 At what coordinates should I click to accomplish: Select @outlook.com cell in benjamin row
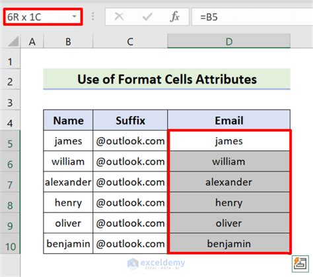click(130, 243)
